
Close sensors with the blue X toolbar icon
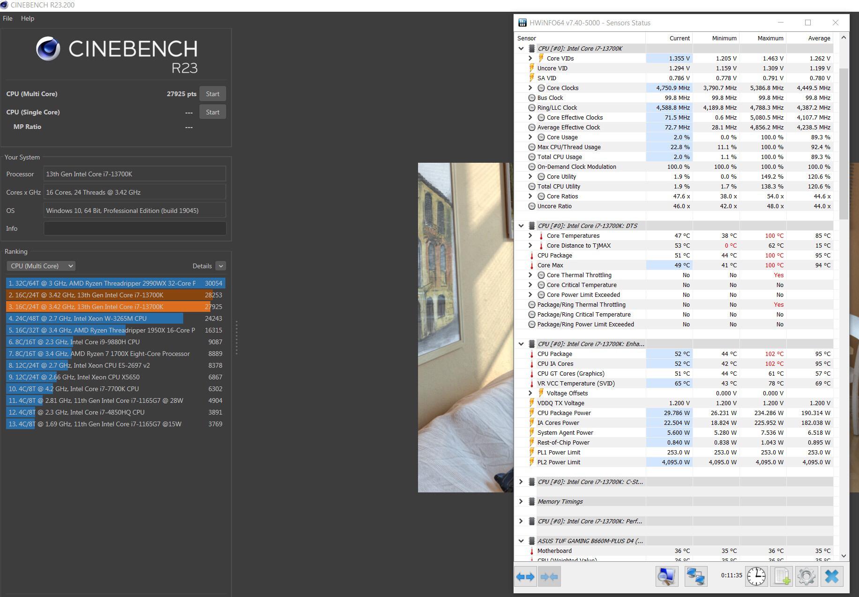[832, 576]
